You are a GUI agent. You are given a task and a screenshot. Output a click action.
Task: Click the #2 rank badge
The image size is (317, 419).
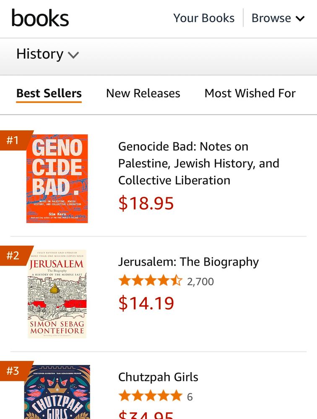tap(13, 255)
